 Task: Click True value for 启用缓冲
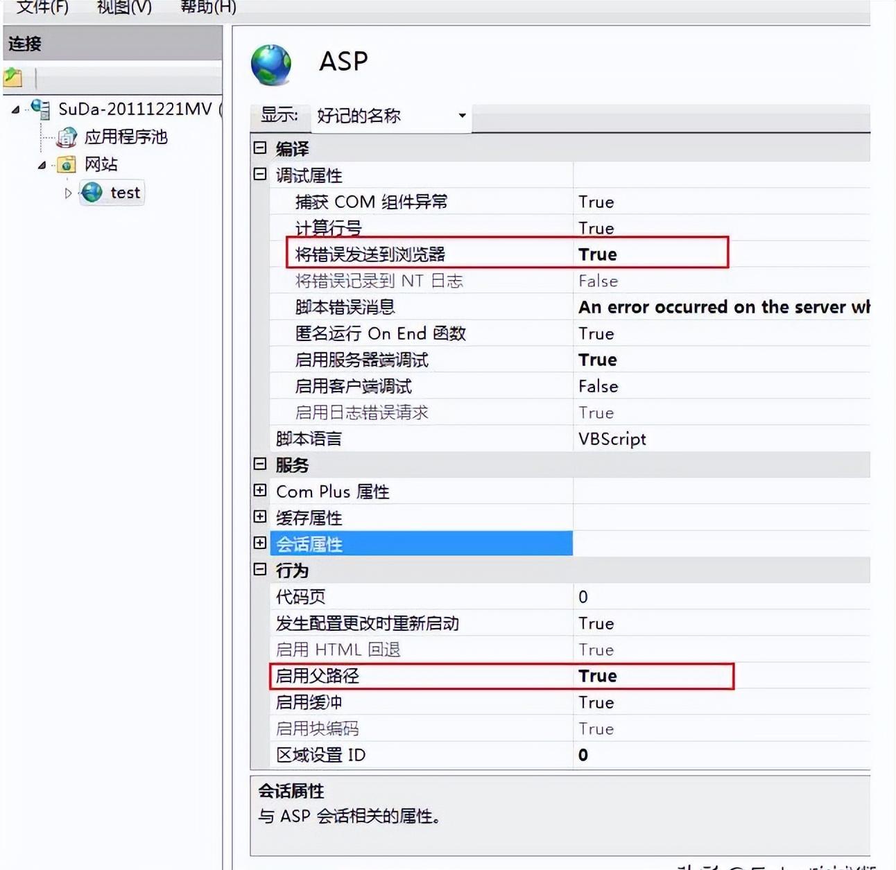pyautogui.click(x=596, y=702)
